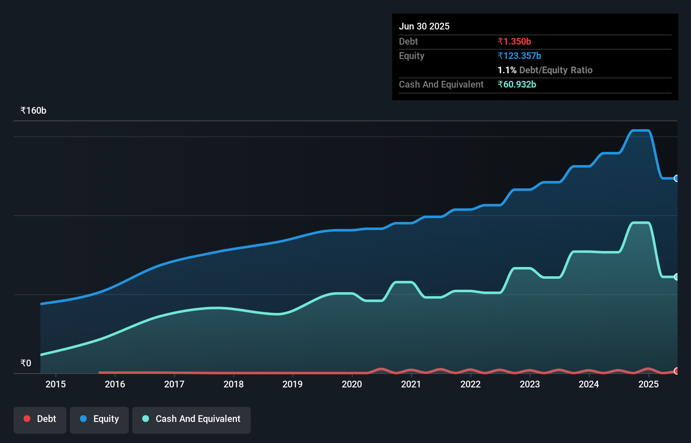The width and height of the screenshot is (691, 443).
Task: Click the 2023 x-axis label
Action: click(530, 384)
